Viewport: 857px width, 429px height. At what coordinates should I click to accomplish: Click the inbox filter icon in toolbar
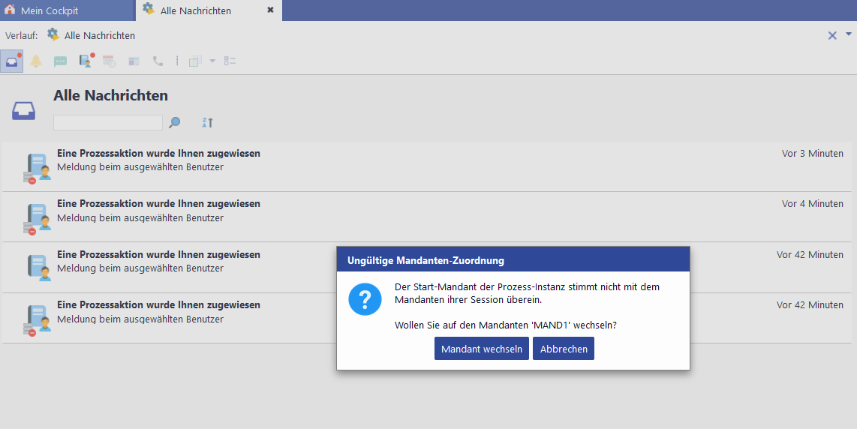pyautogui.click(x=12, y=61)
